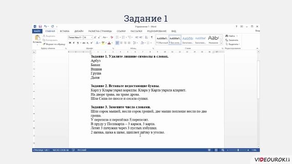
Task: Open the Select (Выделить) dropdown
Action: (x=233, y=44)
